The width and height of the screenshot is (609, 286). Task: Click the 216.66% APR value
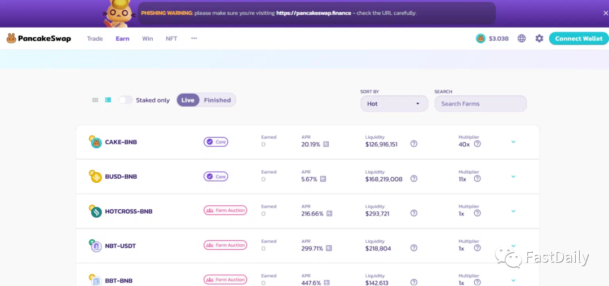(x=312, y=214)
